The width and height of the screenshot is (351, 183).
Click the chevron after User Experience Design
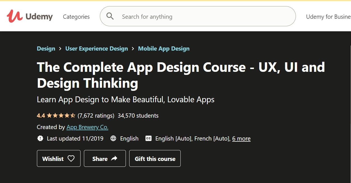(x=133, y=49)
